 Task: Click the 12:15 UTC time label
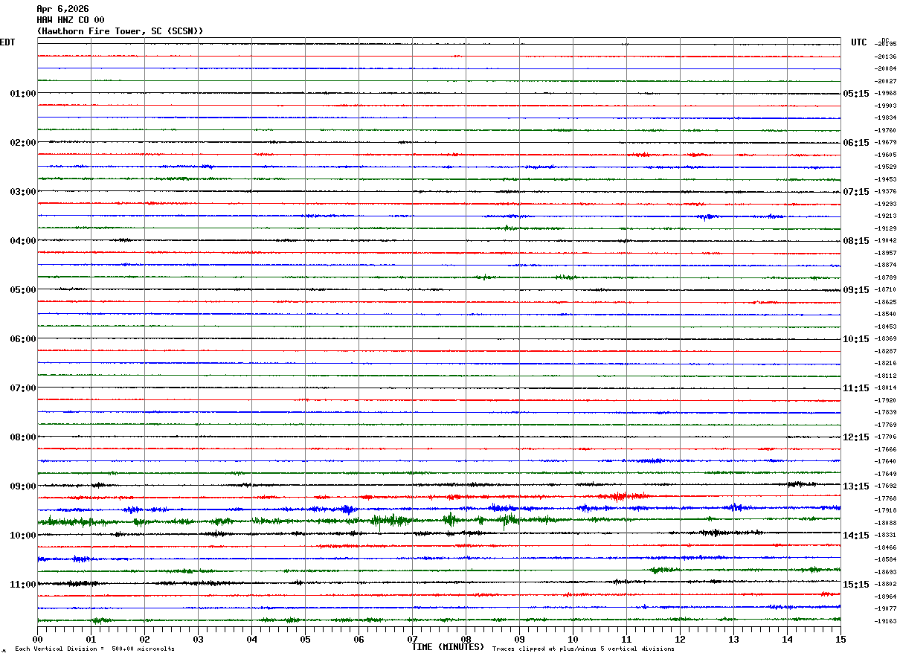pyautogui.click(x=856, y=437)
